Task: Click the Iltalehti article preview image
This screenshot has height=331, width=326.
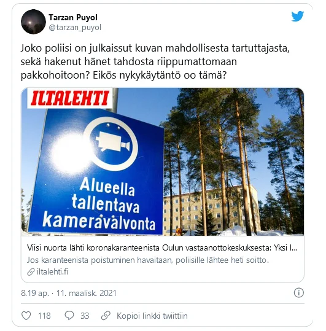Action: coord(163,162)
